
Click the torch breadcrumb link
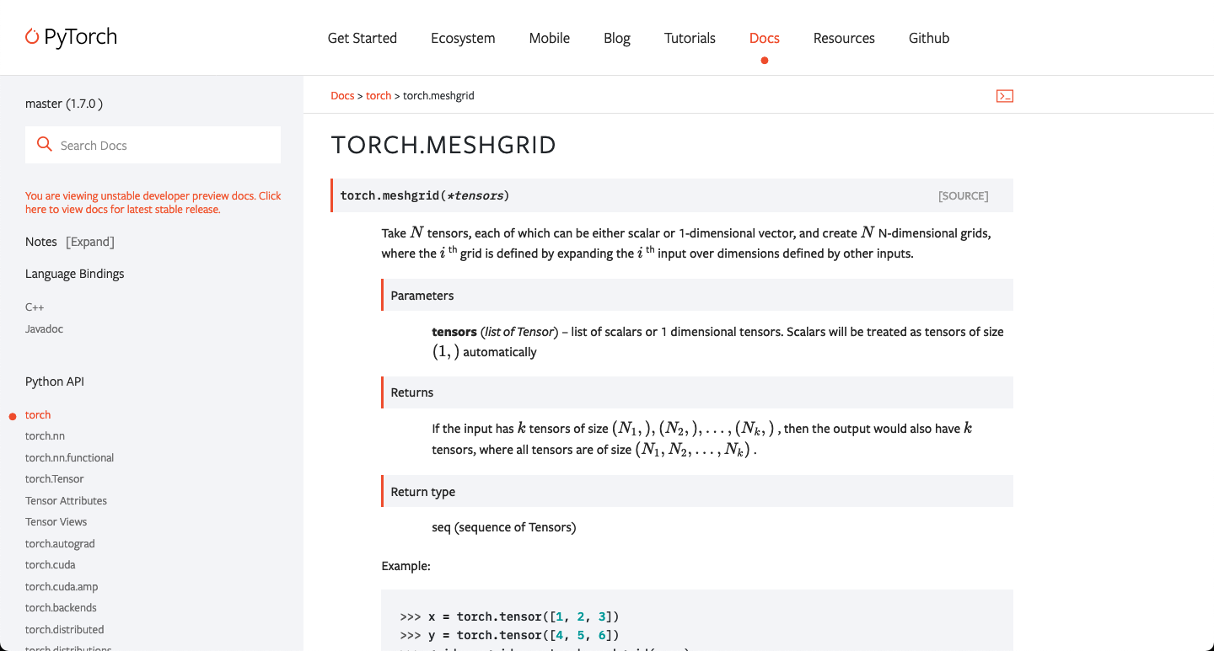[x=379, y=96]
